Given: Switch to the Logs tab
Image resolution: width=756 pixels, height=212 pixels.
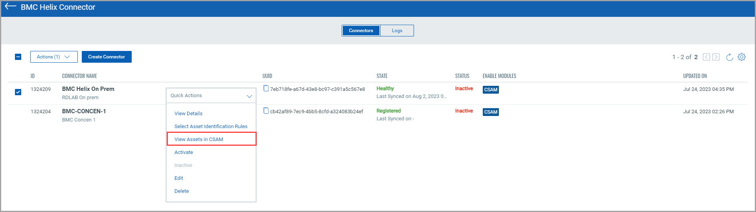Looking at the screenshot, I should point(397,31).
